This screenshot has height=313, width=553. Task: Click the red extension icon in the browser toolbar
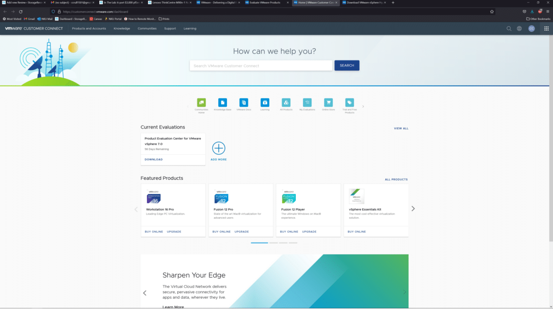[x=540, y=12]
